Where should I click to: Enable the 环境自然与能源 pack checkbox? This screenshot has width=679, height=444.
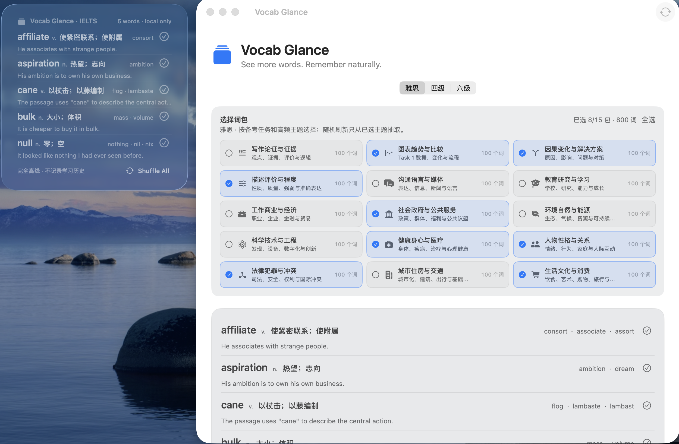522,214
